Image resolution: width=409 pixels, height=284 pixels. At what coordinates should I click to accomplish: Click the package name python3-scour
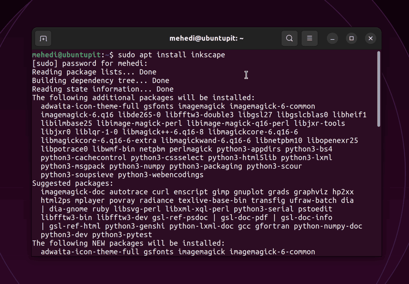coord(274,166)
